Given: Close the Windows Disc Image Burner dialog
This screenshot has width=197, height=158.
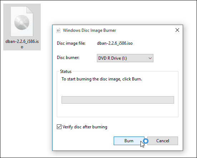Looking at the screenshot, I should [x=177, y=30].
